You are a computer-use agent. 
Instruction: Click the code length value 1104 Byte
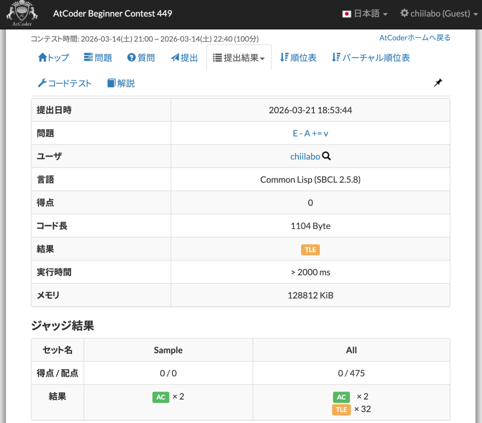pos(311,226)
